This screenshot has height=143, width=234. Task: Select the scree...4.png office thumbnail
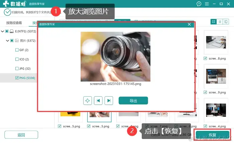216,110
